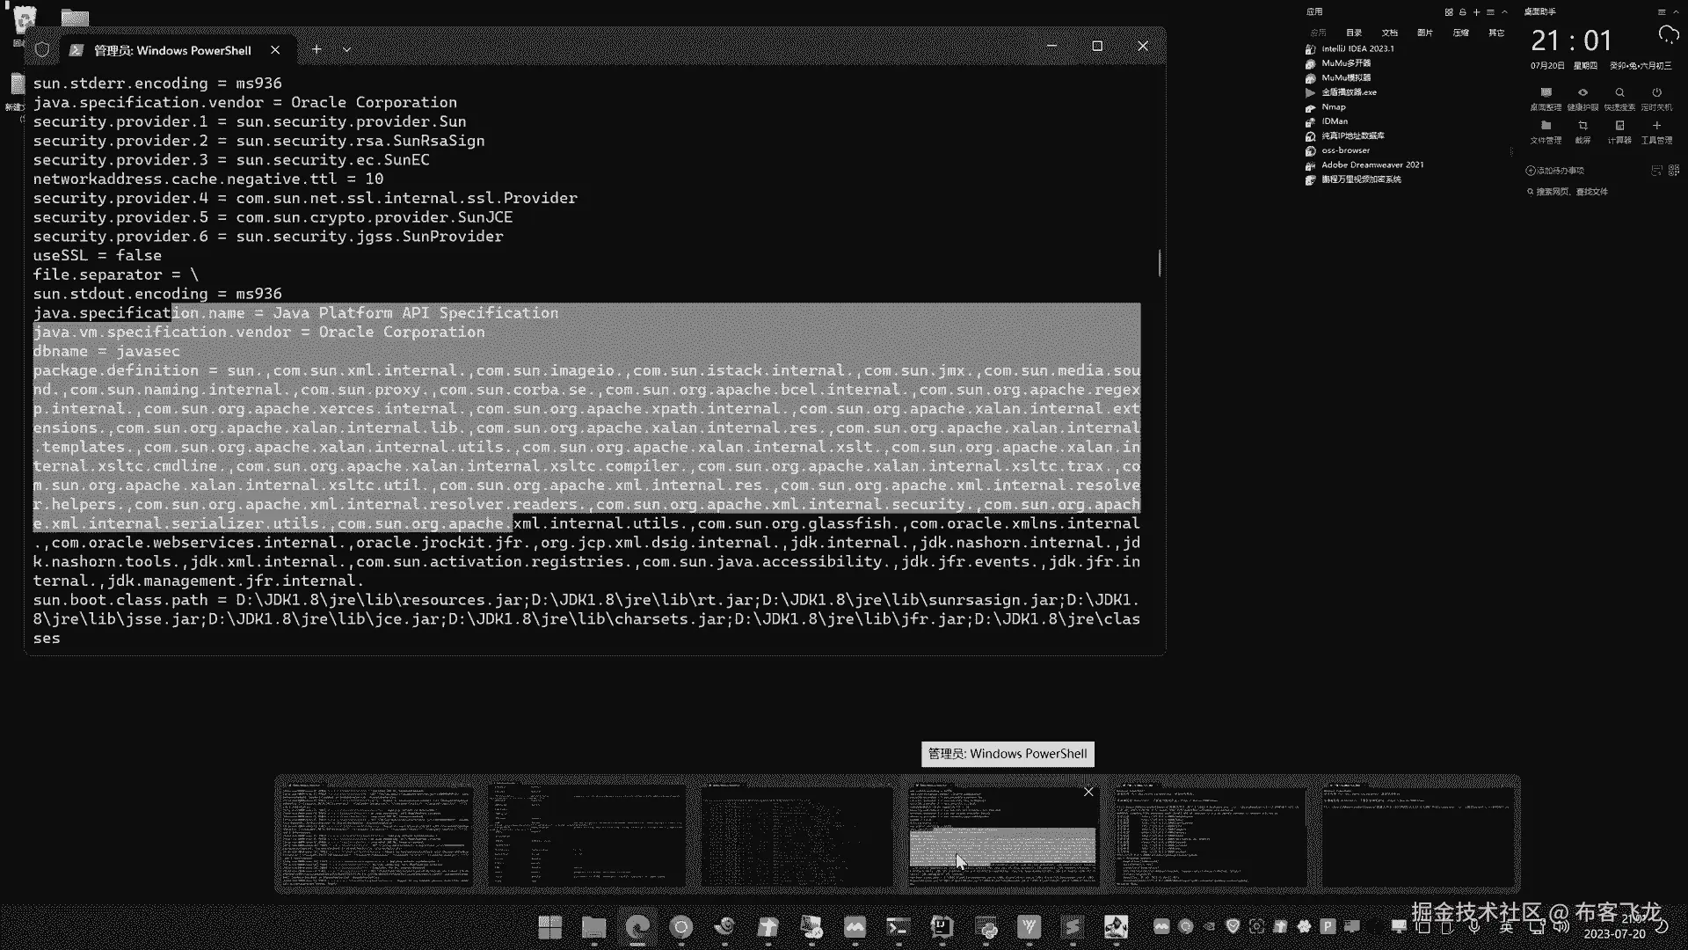Open the 定时关机 timed shutdown tool
This screenshot has width=1688, height=950.
pos(1656,97)
